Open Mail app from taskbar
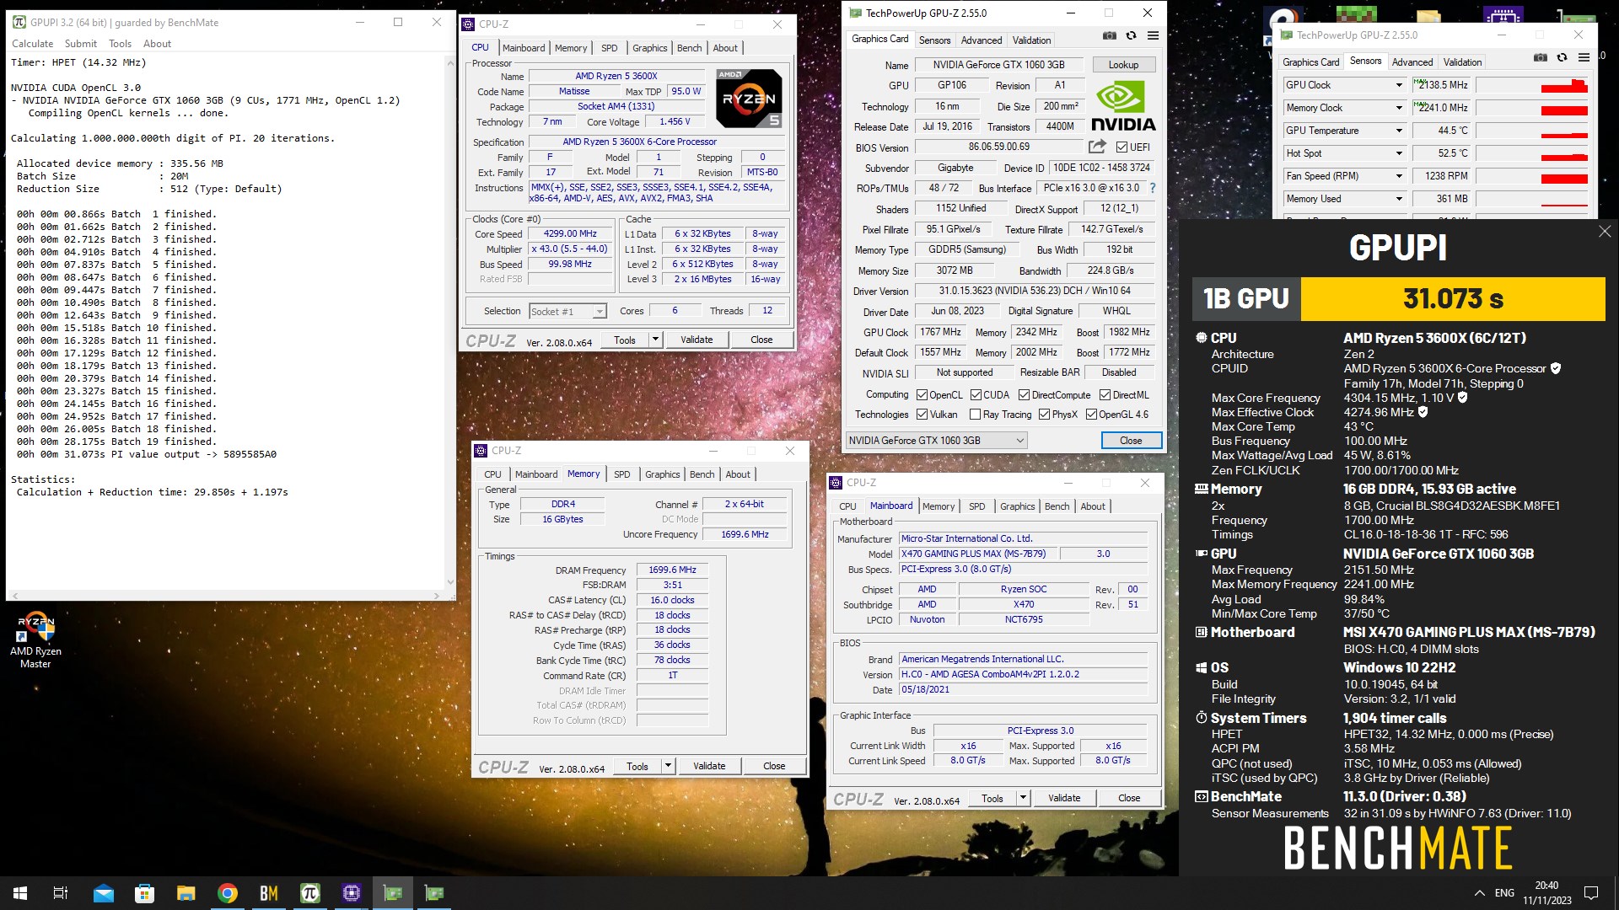1619x910 pixels. pos(104,893)
